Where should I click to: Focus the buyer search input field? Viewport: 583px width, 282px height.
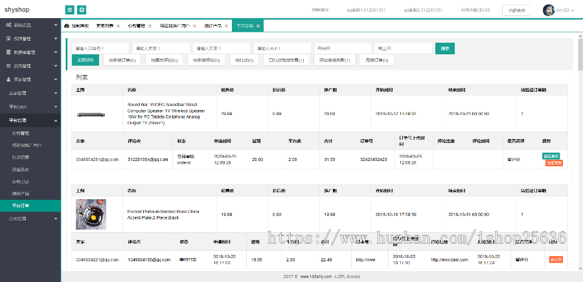pyautogui.click(x=222, y=49)
